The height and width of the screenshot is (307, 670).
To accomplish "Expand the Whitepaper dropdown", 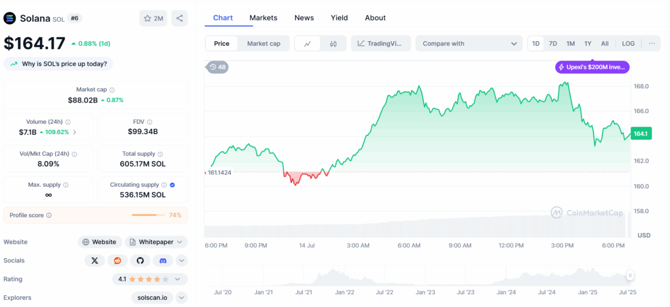I will click(x=156, y=242).
